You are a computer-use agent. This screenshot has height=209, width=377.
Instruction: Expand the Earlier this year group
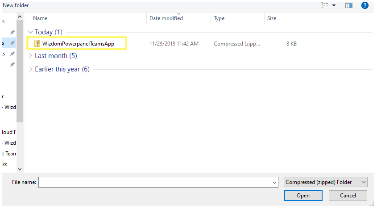(x=30, y=69)
